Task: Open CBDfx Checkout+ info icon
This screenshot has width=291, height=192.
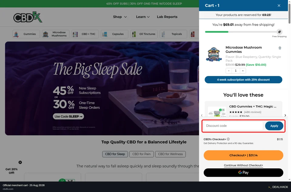Action: (228, 139)
